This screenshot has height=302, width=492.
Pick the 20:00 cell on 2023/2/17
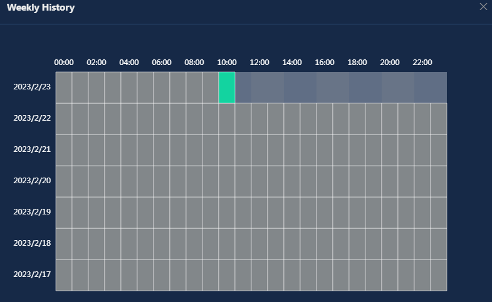(x=390, y=275)
